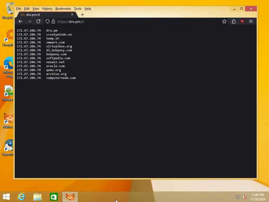Click the dro.pm host entry text

(x=52, y=31)
